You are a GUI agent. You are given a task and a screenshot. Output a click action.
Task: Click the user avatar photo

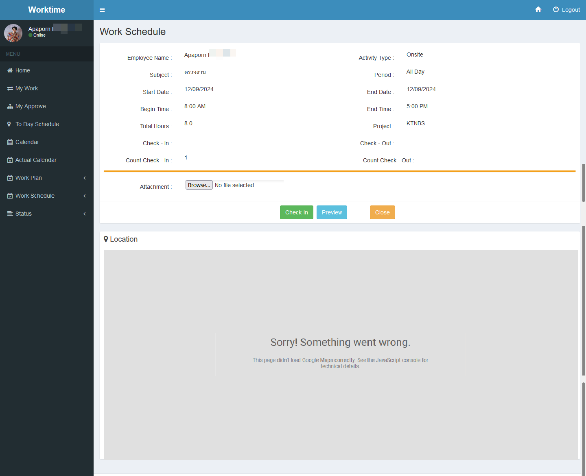pos(13,33)
